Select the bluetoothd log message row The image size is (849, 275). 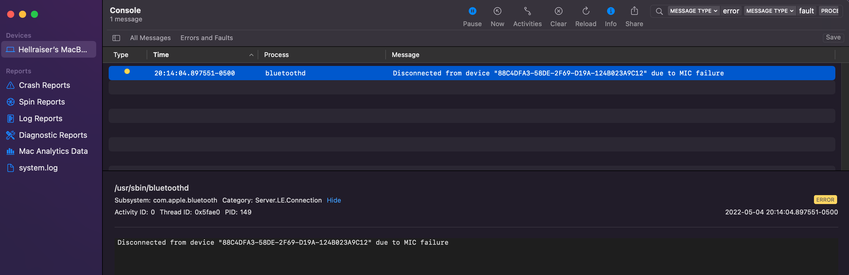click(x=471, y=73)
